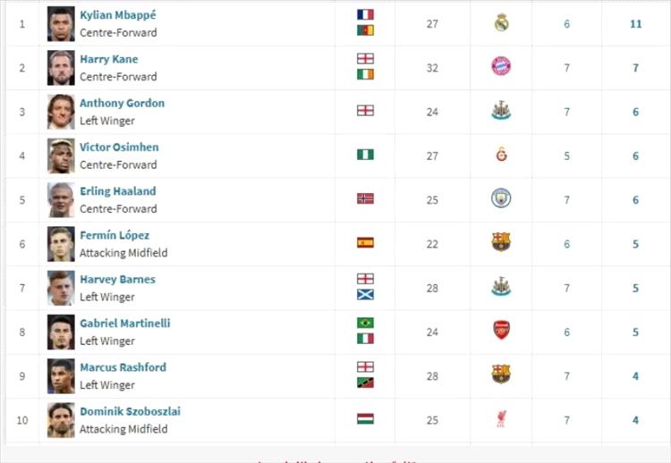
Task: Open Harry Kane's player profile link
Action: pos(108,59)
